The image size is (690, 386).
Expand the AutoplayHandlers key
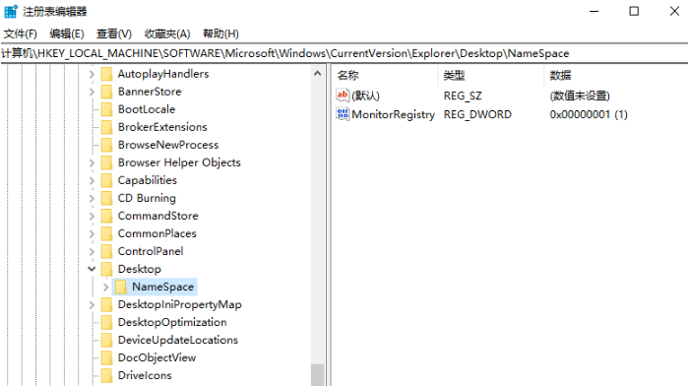[x=92, y=74]
